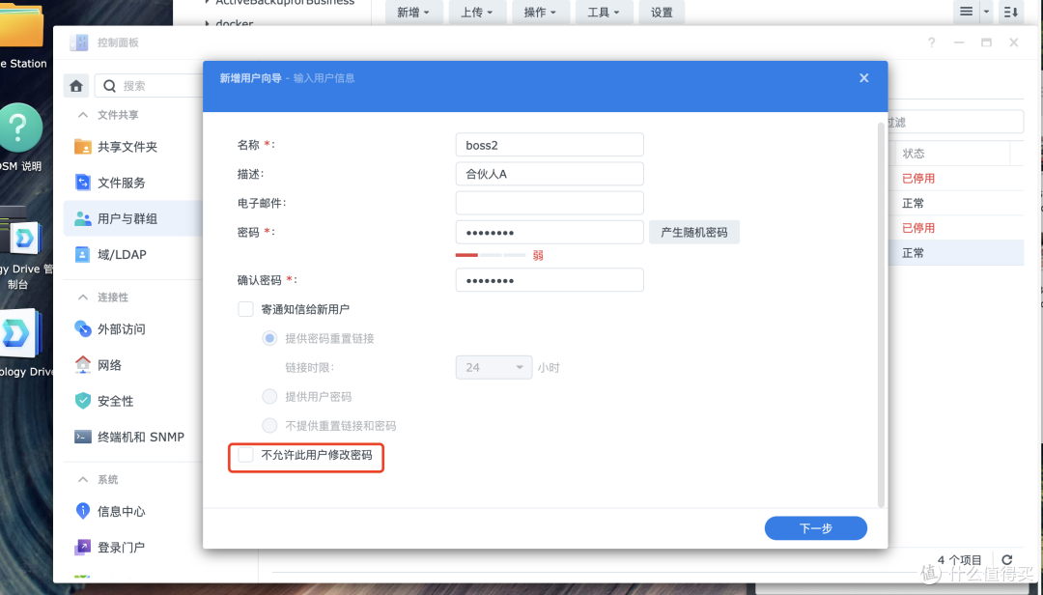The height and width of the screenshot is (595, 1043).
Task: Click the 过滤 filter box in user list
Action: [x=955, y=123]
